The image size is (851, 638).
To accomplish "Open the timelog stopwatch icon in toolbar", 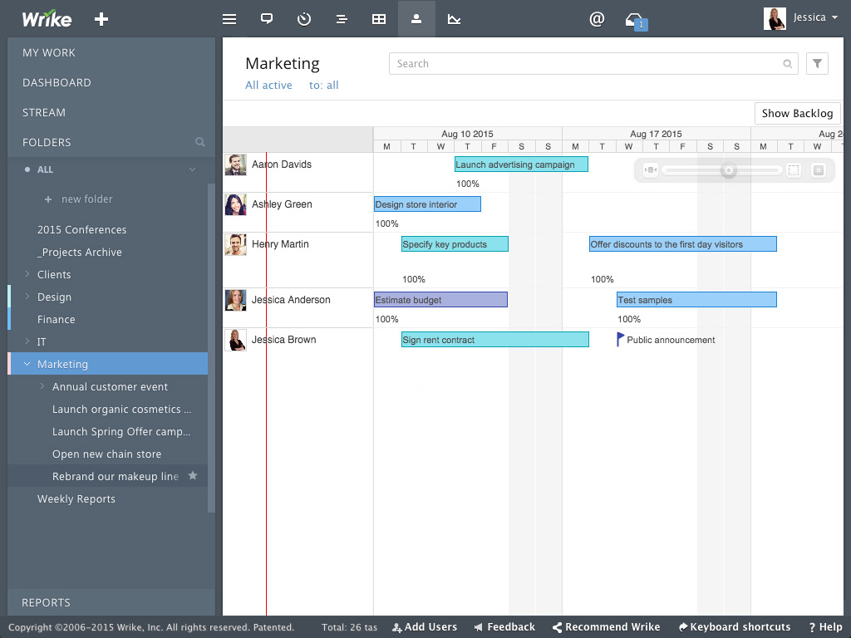I will pyautogui.click(x=304, y=20).
